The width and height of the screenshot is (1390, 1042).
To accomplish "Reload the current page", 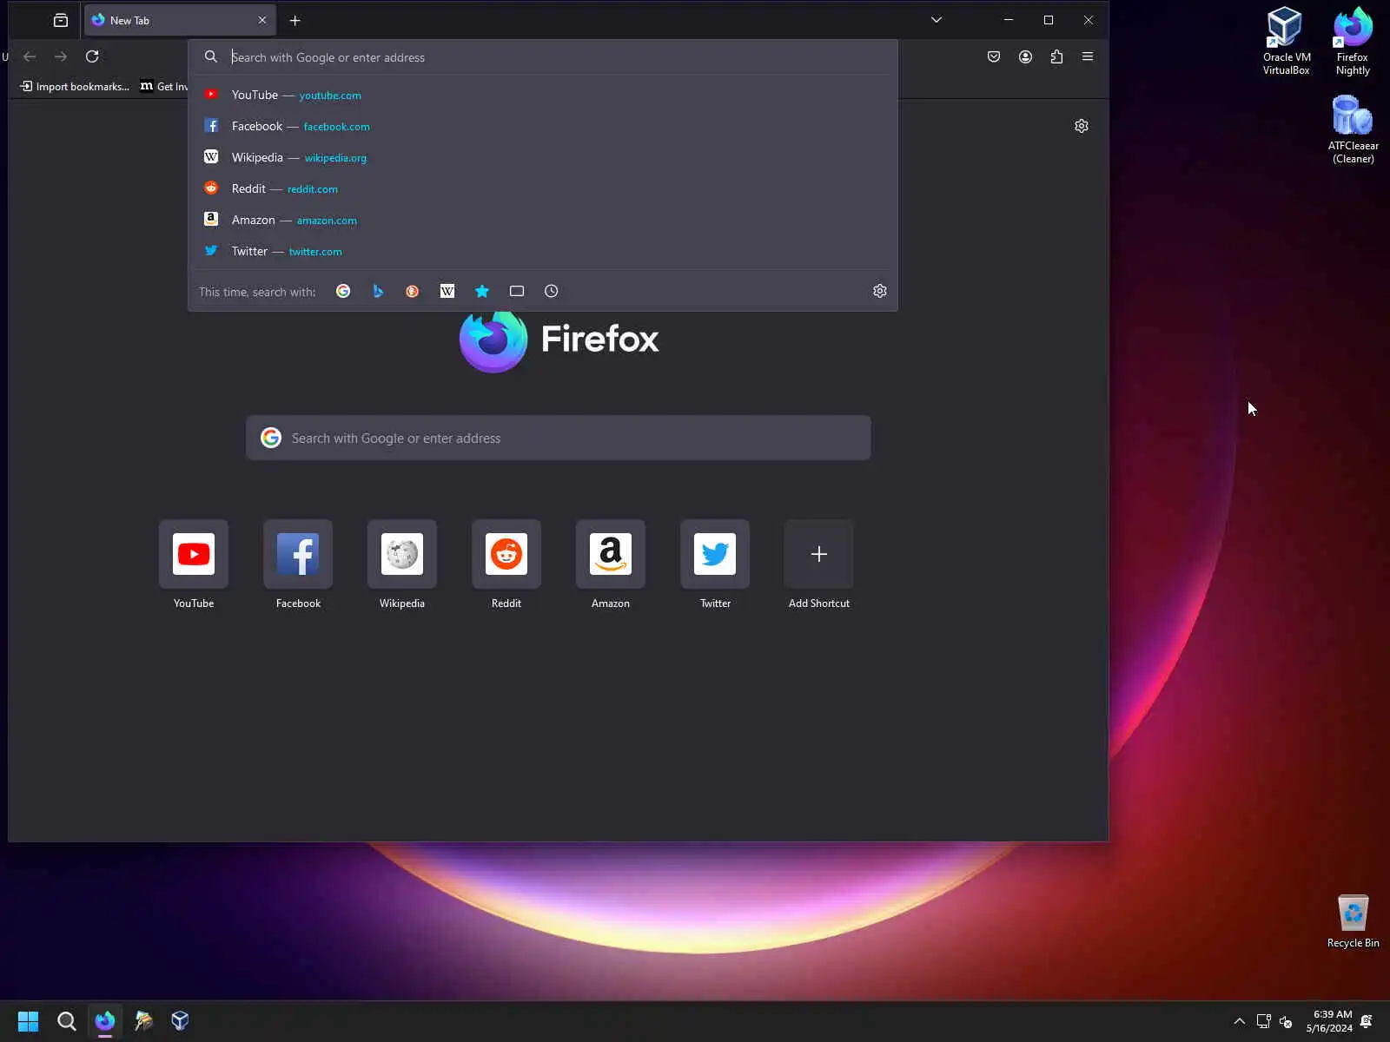I will coord(92,56).
